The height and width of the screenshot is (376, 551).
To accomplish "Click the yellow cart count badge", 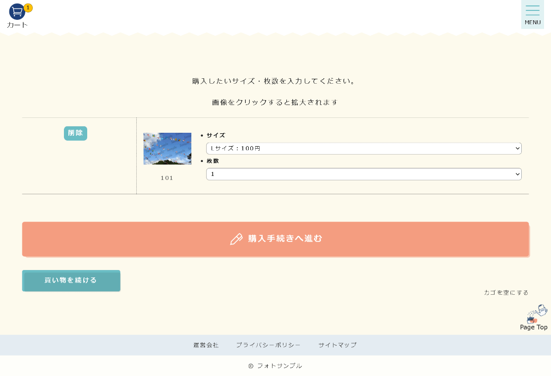I will tap(28, 7).
